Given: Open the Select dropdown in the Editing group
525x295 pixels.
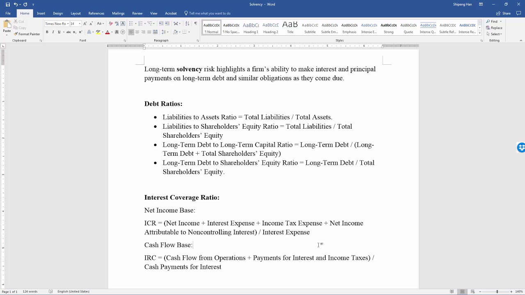Looking at the screenshot, I should 494,34.
